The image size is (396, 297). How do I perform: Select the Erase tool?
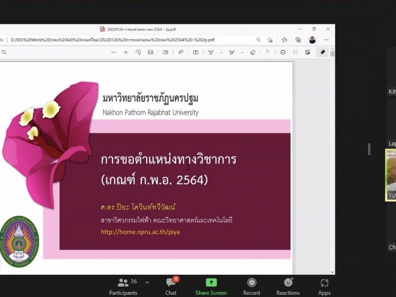253,52
